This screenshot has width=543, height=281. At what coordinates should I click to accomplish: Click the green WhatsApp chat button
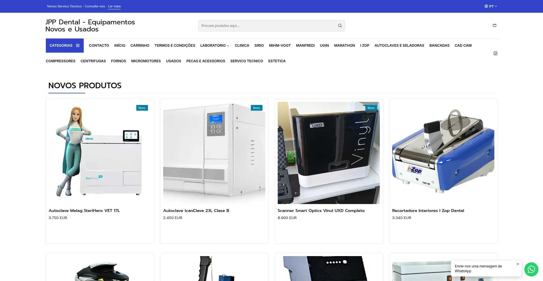click(x=531, y=269)
